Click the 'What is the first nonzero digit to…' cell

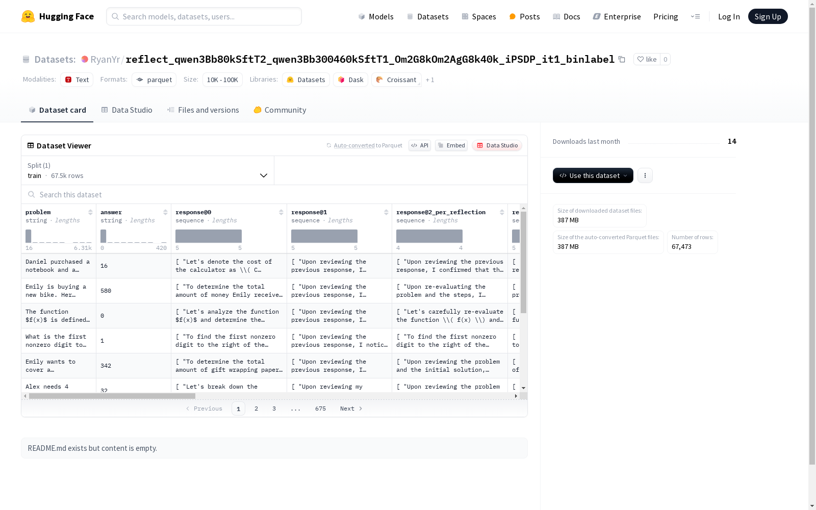click(59, 341)
